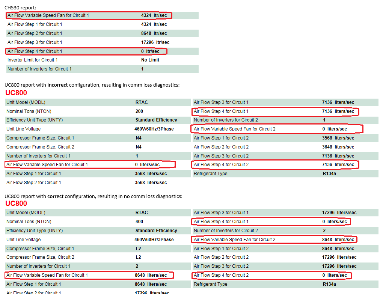
Task: Click 'Efficiency Unit Type (UNTY)' in the incorrect configuration report
Action: (x=35, y=120)
